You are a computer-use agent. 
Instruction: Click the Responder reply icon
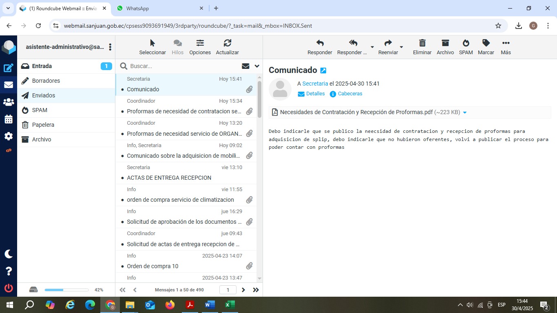320,44
